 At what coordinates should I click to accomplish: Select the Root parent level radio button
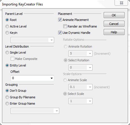(x=7, y=20)
